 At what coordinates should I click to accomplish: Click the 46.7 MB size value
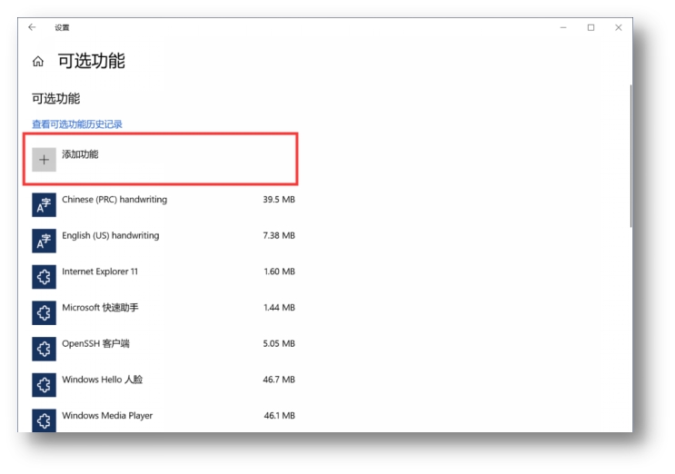pyautogui.click(x=279, y=380)
